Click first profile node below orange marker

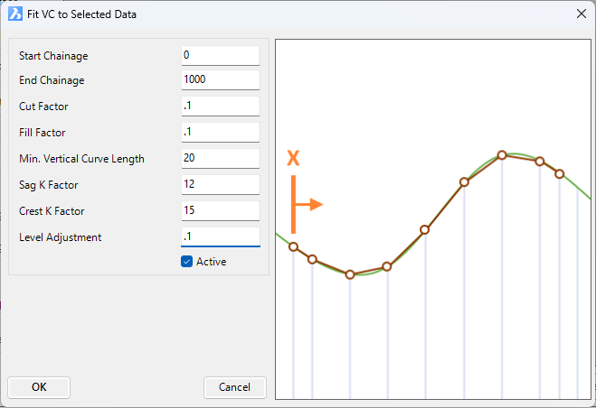click(x=293, y=247)
